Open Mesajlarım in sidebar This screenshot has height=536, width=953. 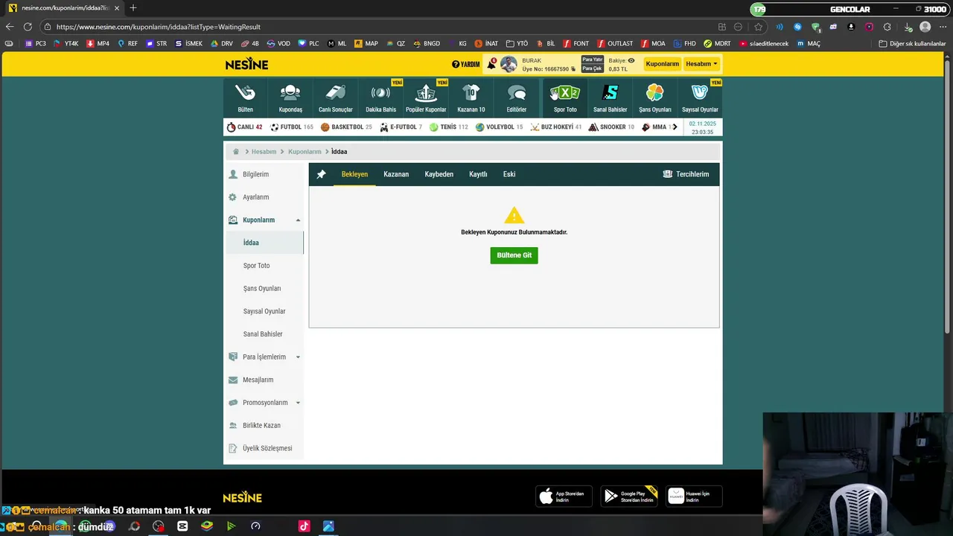264,380
